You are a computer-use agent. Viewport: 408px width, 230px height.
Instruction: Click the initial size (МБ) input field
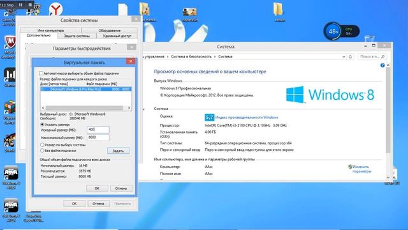click(x=98, y=130)
